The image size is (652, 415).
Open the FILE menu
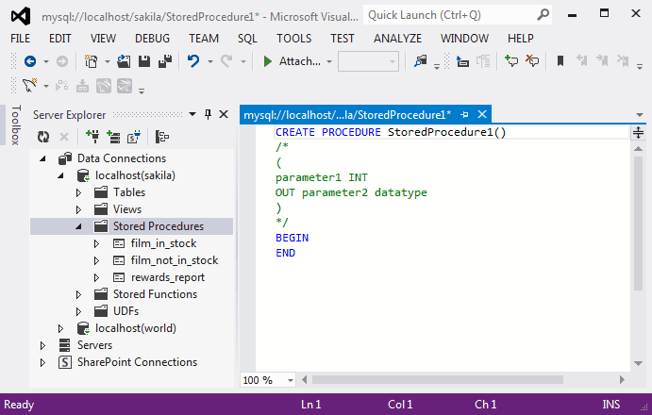(x=20, y=39)
